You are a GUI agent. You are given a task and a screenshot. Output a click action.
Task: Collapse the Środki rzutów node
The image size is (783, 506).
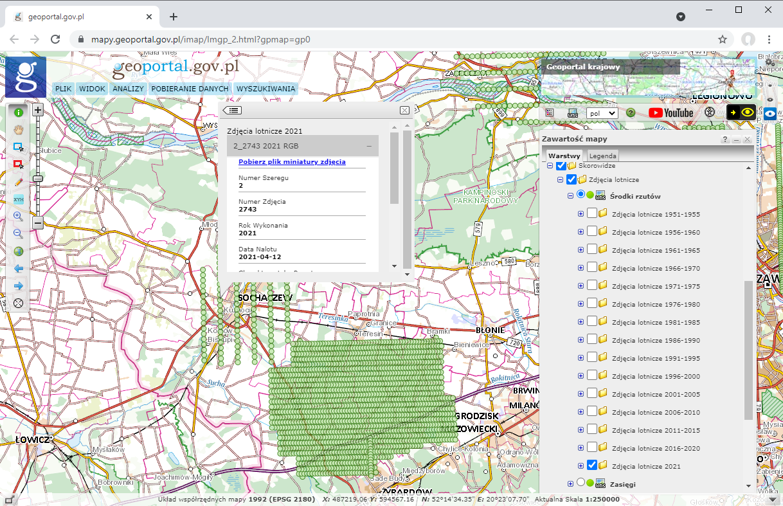pos(570,195)
